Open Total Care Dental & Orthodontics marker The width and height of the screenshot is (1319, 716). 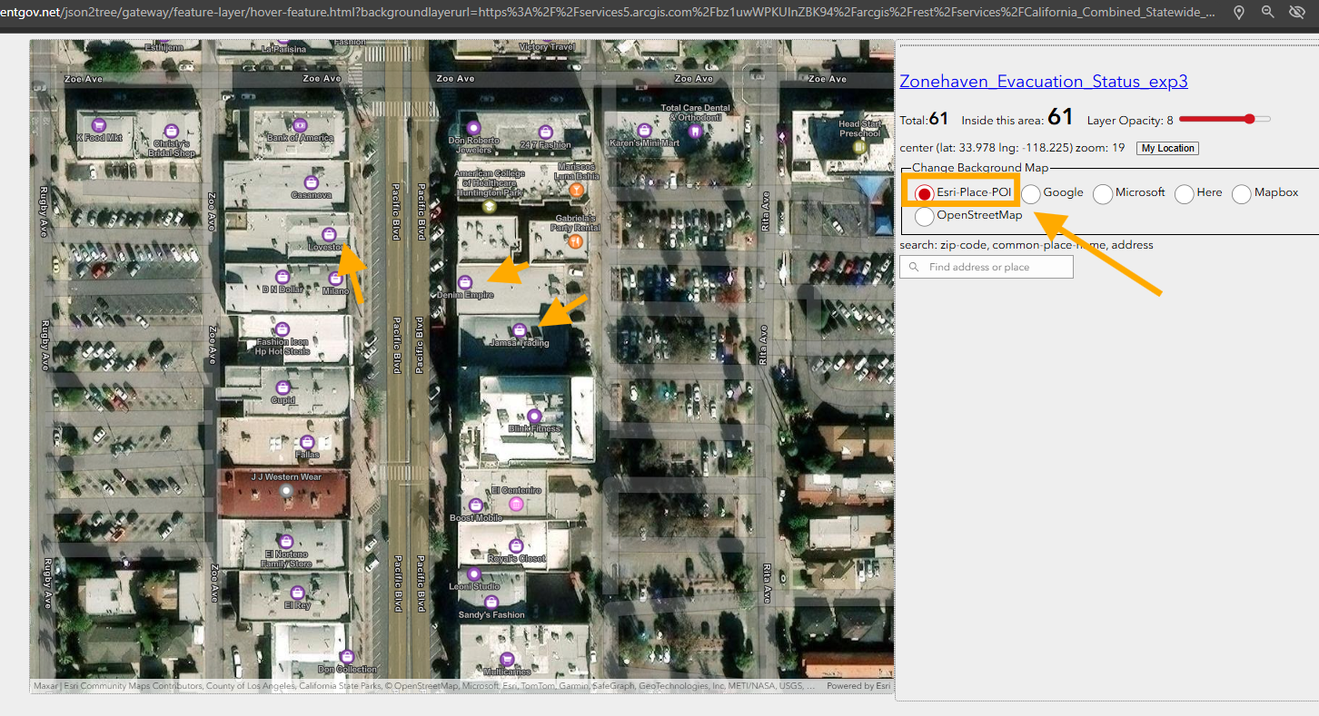click(x=695, y=131)
